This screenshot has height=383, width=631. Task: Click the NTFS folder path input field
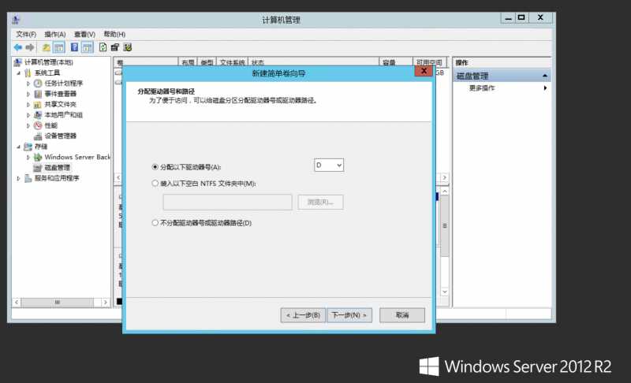[228, 203]
